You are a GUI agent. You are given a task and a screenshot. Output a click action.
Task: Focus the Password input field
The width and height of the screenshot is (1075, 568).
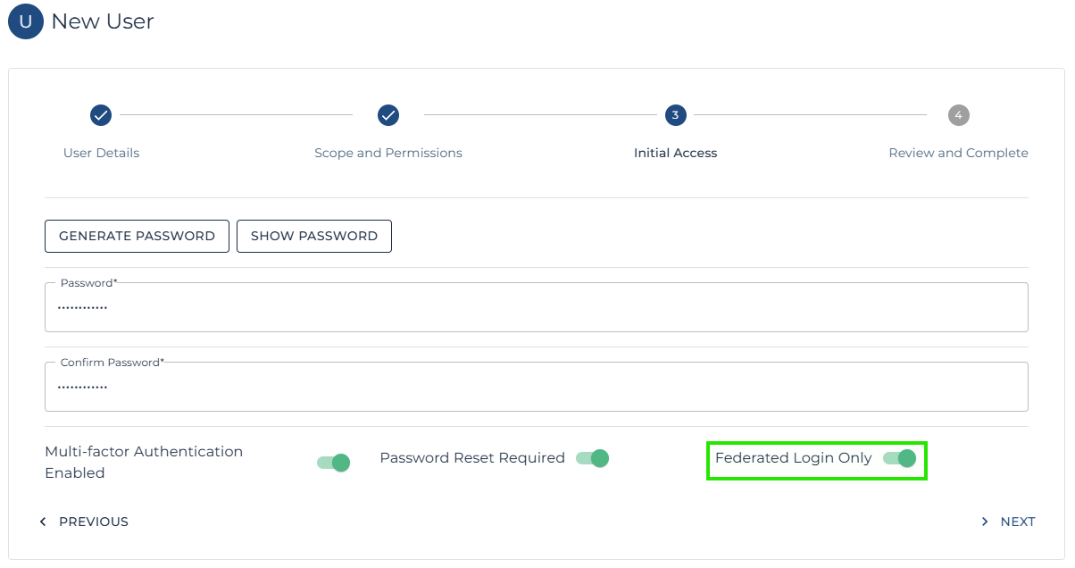[536, 308]
